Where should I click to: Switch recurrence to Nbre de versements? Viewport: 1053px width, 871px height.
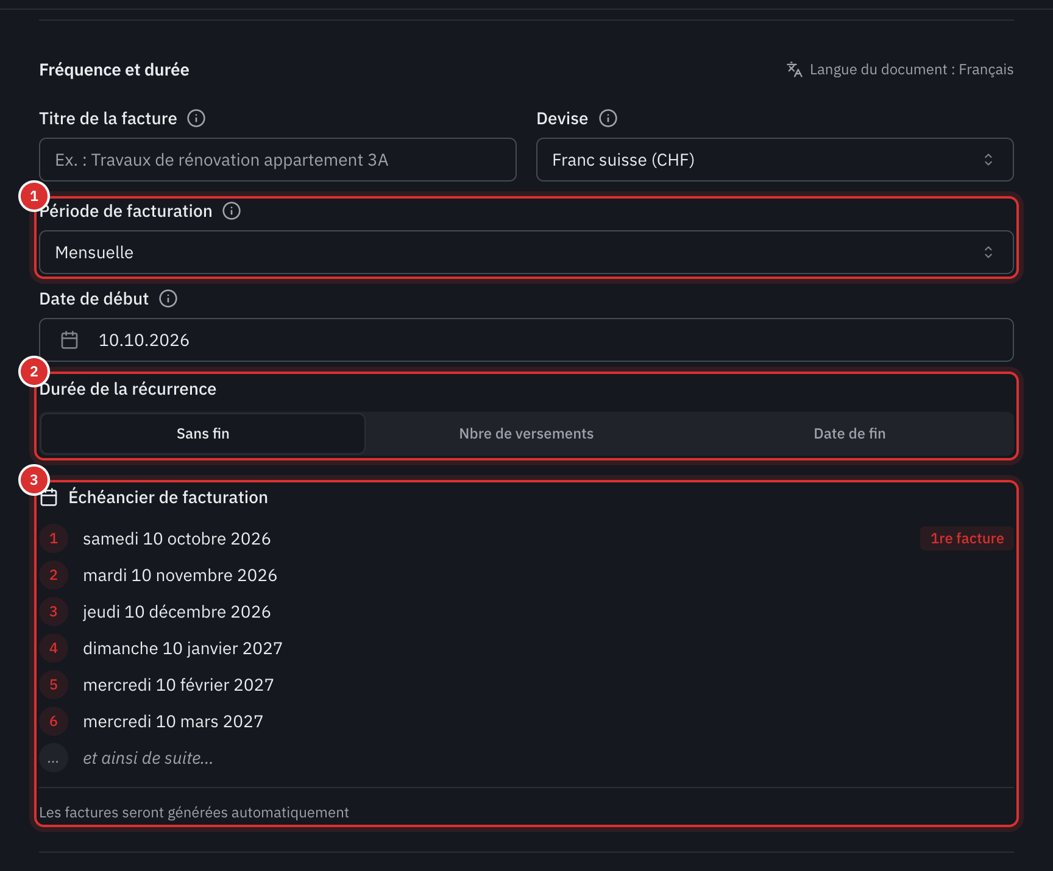[x=526, y=434]
